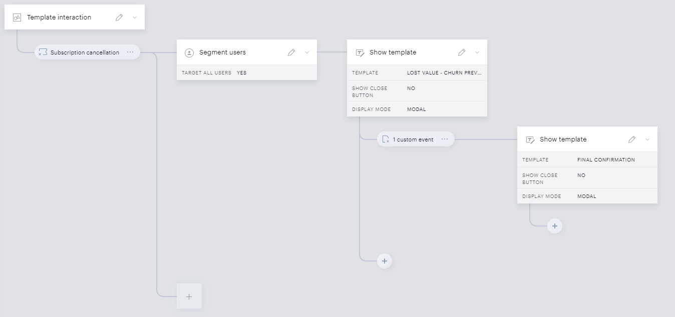Open Subscription cancellation options ellipsis
This screenshot has height=317, width=675.
coord(130,52)
